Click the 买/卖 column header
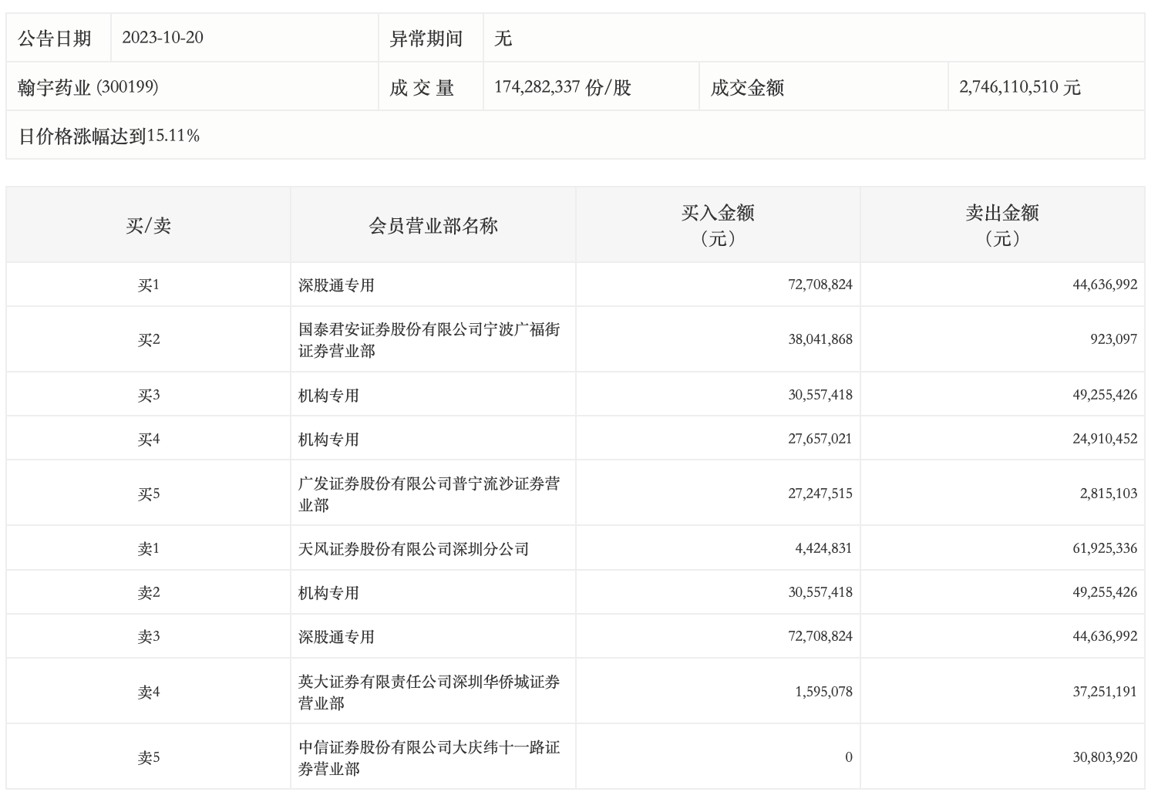The height and width of the screenshot is (802, 1158). pos(148,225)
